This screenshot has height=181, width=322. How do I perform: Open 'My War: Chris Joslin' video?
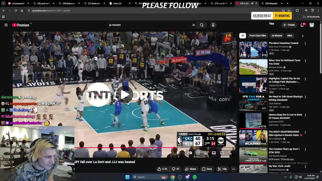pos(279,166)
